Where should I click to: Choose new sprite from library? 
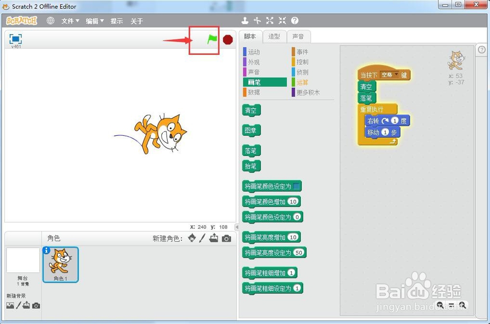click(192, 238)
